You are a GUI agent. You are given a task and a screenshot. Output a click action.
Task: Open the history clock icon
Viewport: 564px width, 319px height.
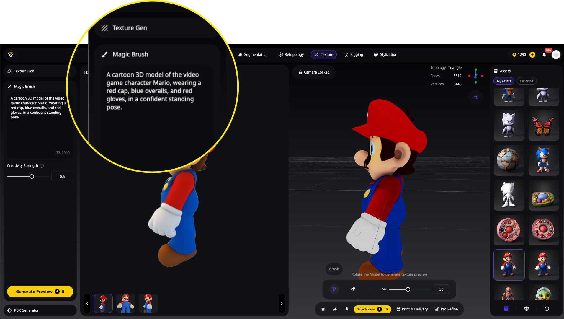click(547, 309)
